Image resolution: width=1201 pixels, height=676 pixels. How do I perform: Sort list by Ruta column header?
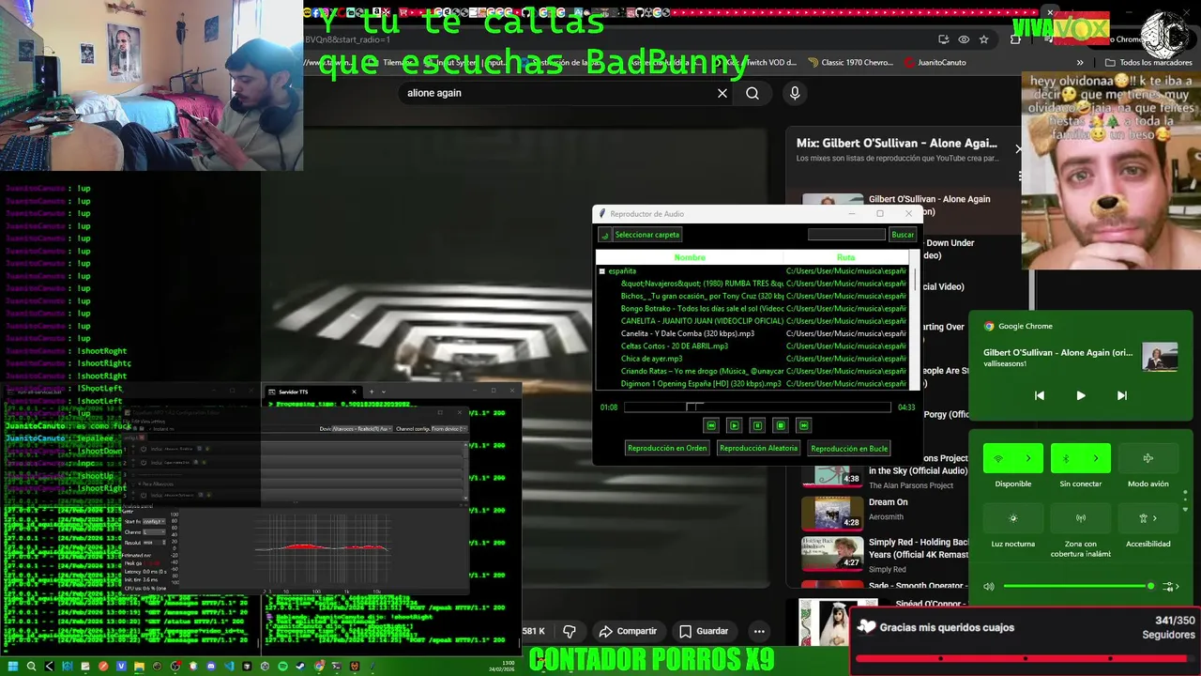coord(846,257)
